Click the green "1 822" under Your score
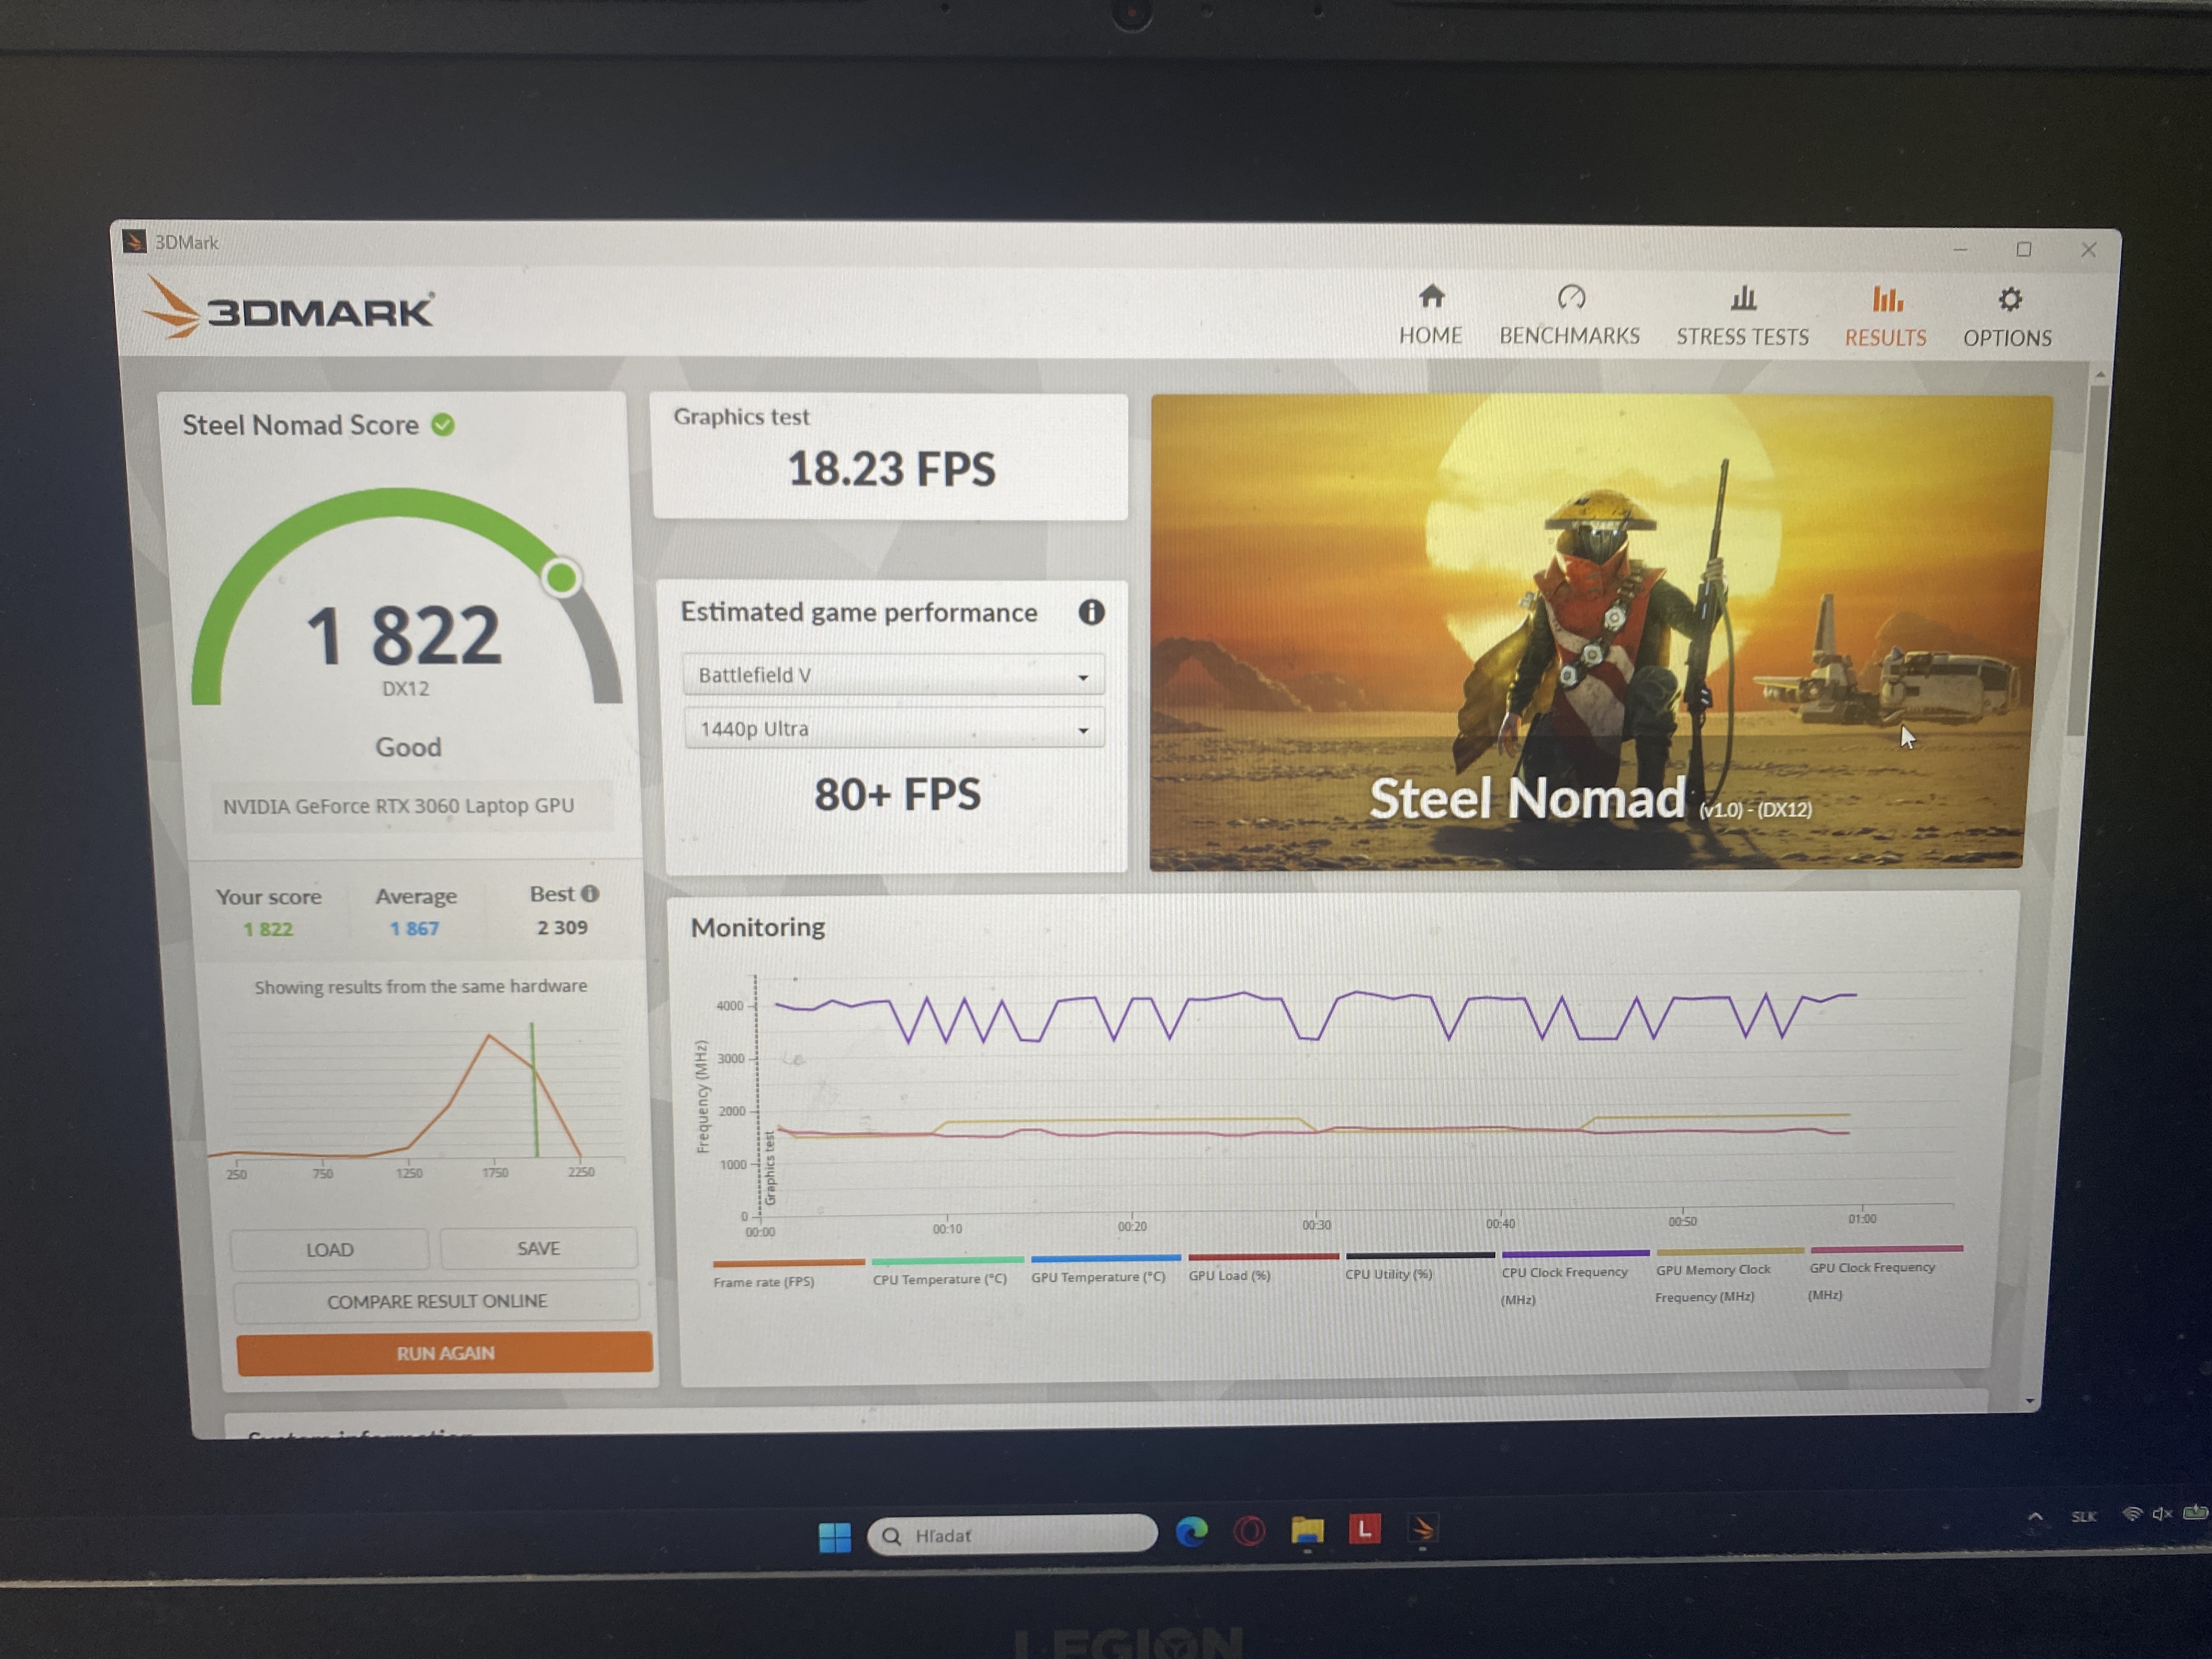Image resolution: width=2212 pixels, height=1659 pixels. tap(268, 929)
